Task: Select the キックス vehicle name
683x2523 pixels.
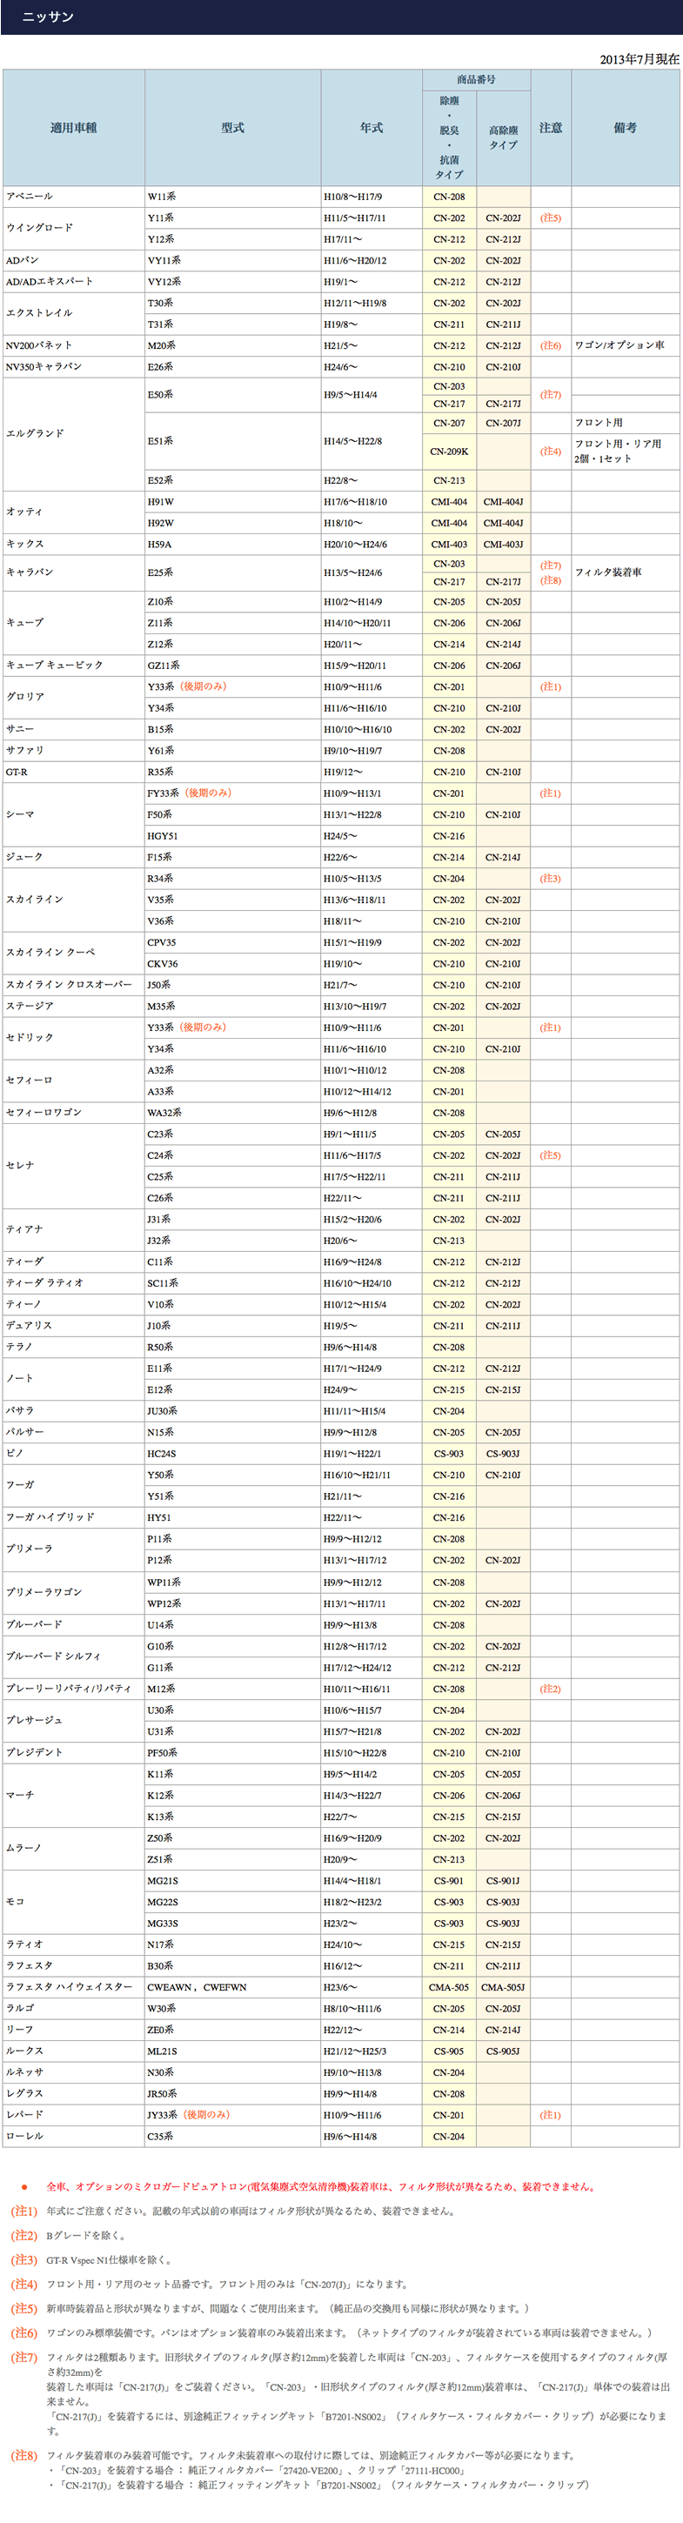Action: coord(24,545)
